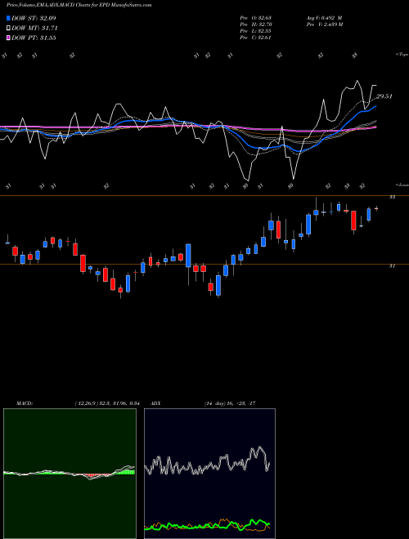This screenshot has width=409, height=539.
Task: Select the 'Avg V: 6.492 M' volume text
Action: (324, 18)
